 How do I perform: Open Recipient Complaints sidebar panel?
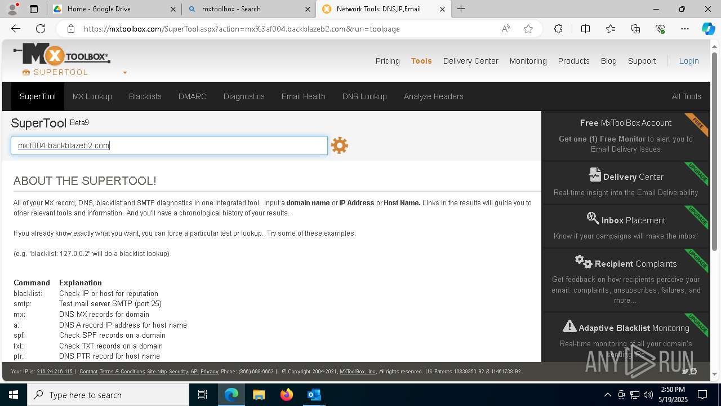coord(626,280)
